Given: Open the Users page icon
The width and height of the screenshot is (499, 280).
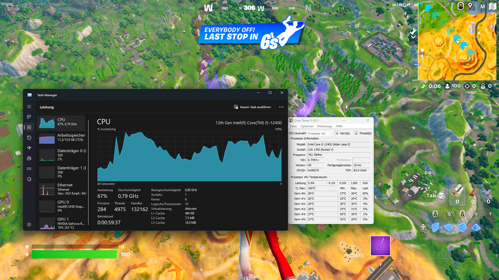Looking at the screenshot, I should 29,158.
